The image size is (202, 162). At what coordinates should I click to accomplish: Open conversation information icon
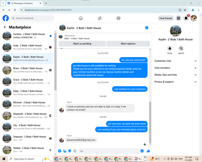point(147,28)
